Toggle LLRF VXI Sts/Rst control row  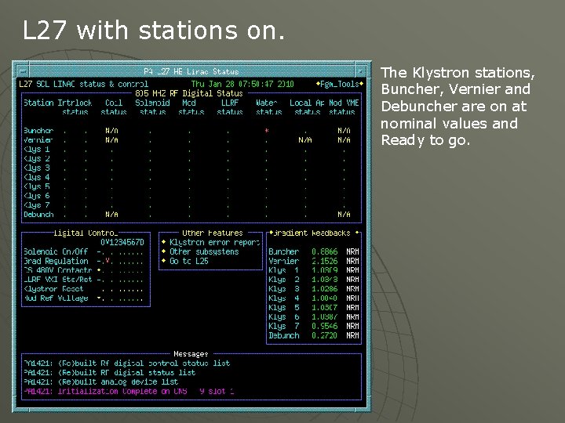pos(83,280)
